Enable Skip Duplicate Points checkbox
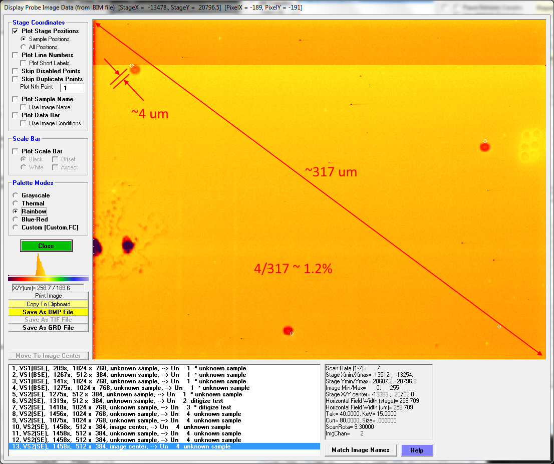This screenshot has width=554, height=464. pos(16,79)
